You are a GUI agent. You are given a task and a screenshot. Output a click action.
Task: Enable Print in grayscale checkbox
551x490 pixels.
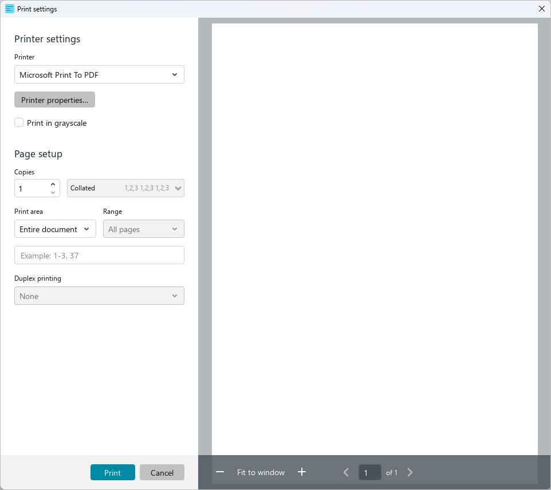click(x=19, y=122)
